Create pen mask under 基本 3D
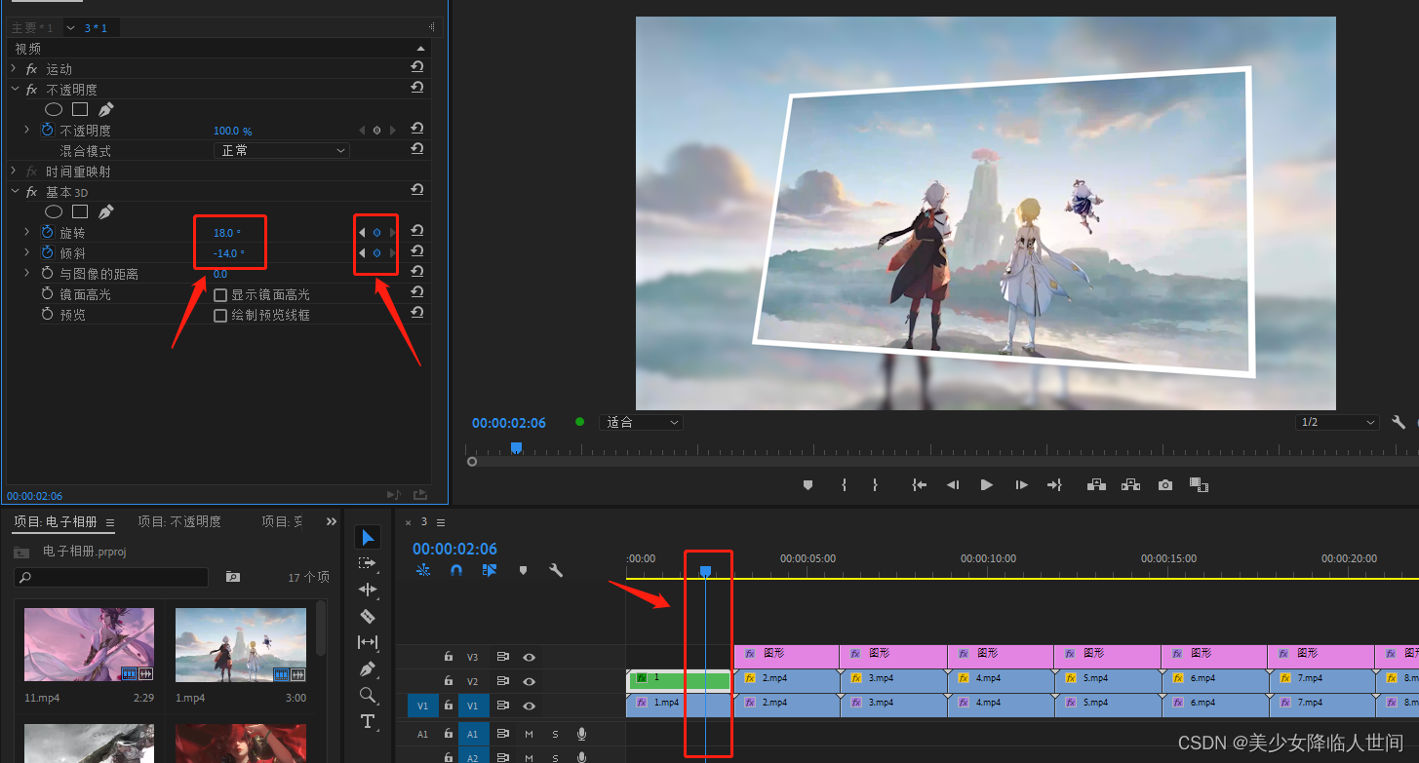This screenshot has height=763, width=1419. click(106, 210)
